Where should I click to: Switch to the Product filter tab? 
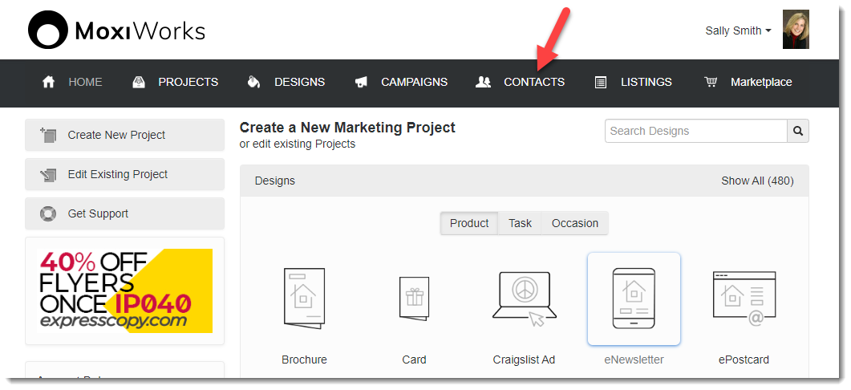coord(469,223)
